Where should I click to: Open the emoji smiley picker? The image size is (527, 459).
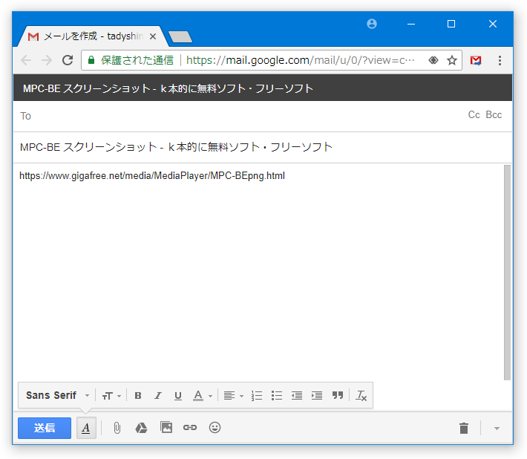click(x=215, y=427)
